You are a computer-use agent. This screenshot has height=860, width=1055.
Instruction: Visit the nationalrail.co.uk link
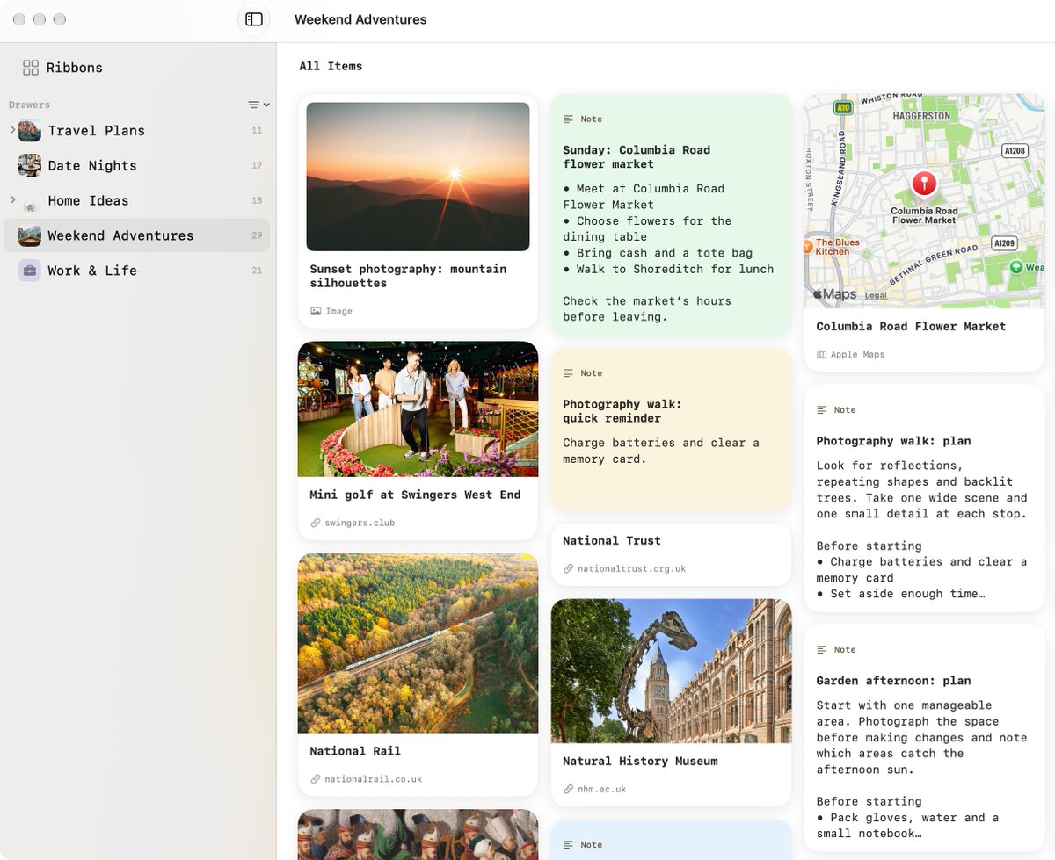pyautogui.click(x=374, y=779)
